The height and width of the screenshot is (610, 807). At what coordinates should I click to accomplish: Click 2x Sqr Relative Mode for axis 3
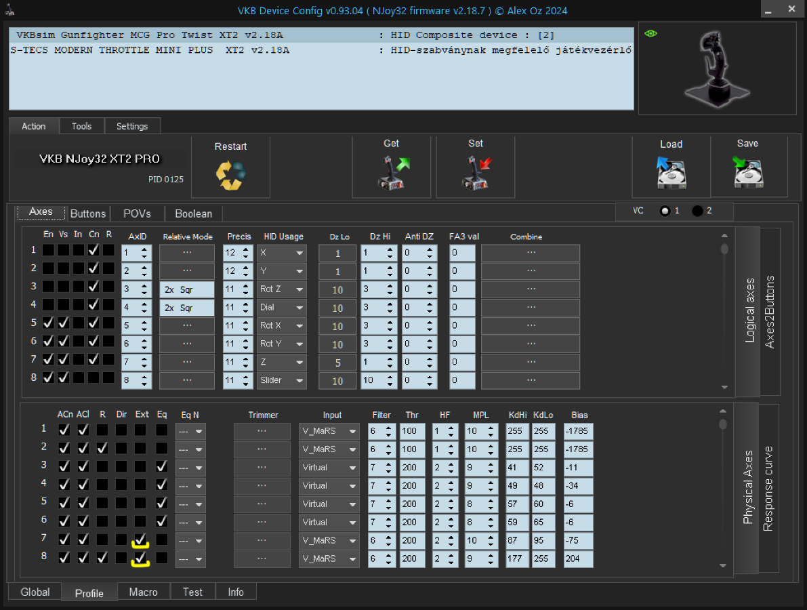[x=187, y=289]
